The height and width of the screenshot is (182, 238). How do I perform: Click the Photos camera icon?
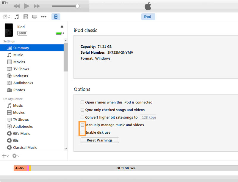click(9, 90)
